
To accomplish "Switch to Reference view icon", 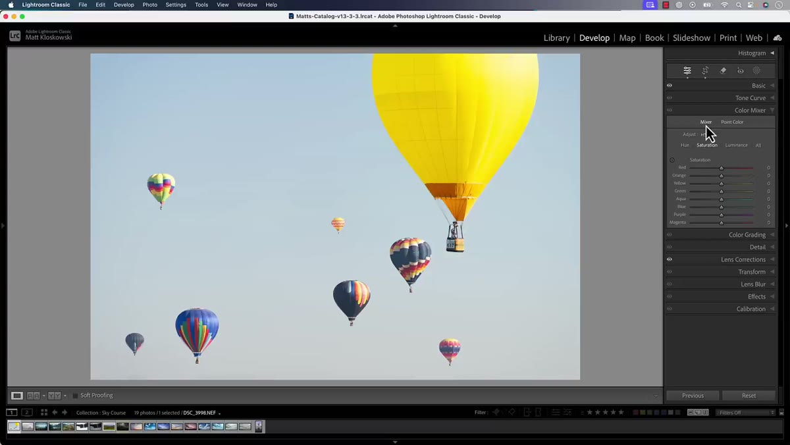I will point(33,396).
